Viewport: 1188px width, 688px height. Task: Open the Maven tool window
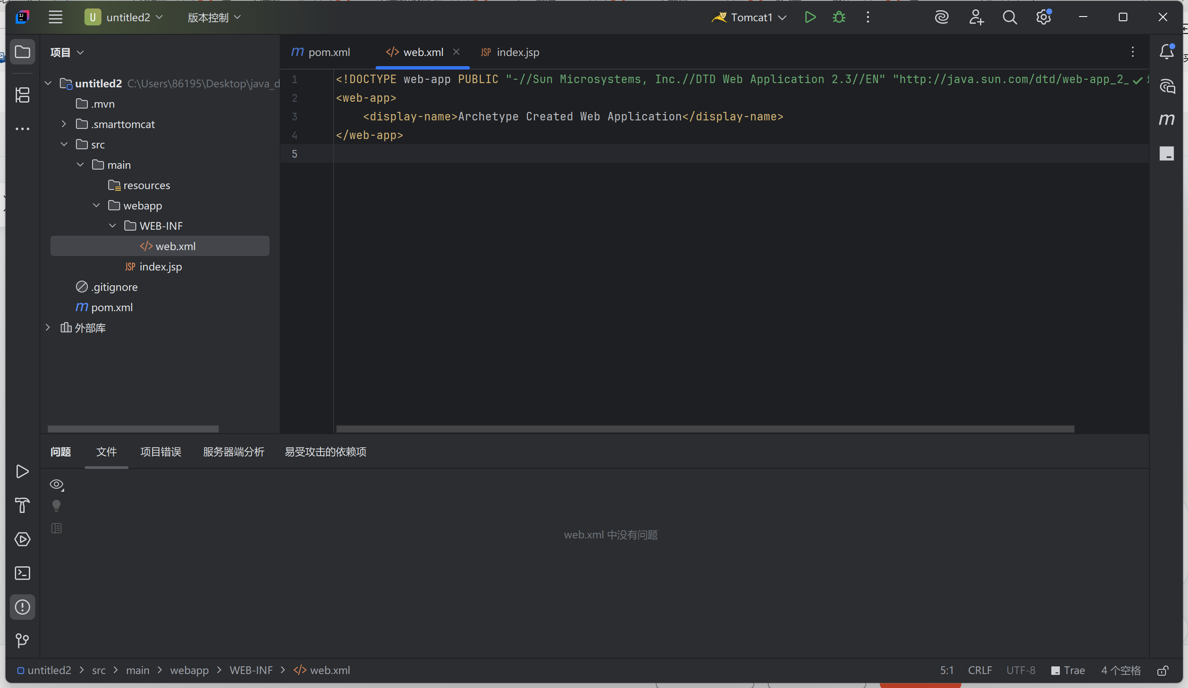tap(1167, 120)
